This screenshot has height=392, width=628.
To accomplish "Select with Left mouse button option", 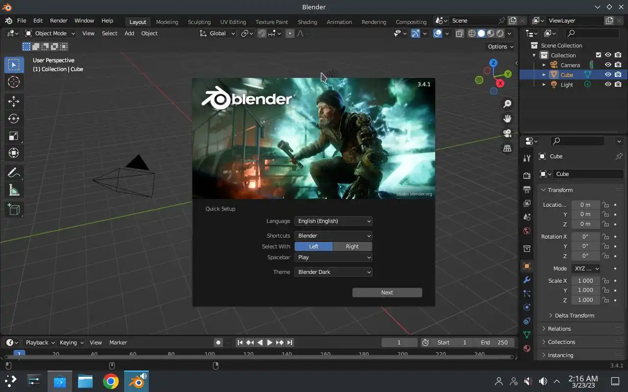I will (314, 246).
